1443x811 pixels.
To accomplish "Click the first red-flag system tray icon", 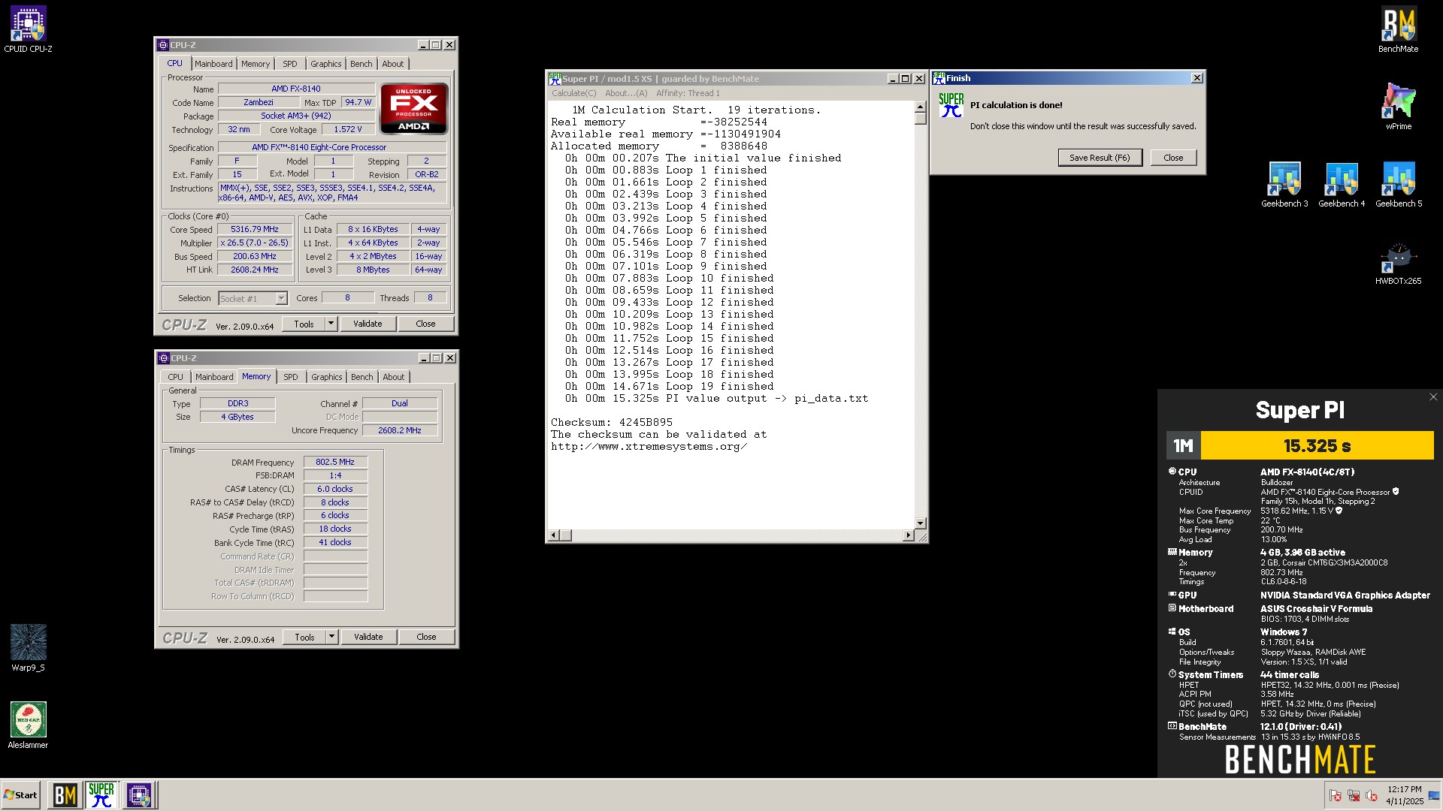I will [1336, 795].
